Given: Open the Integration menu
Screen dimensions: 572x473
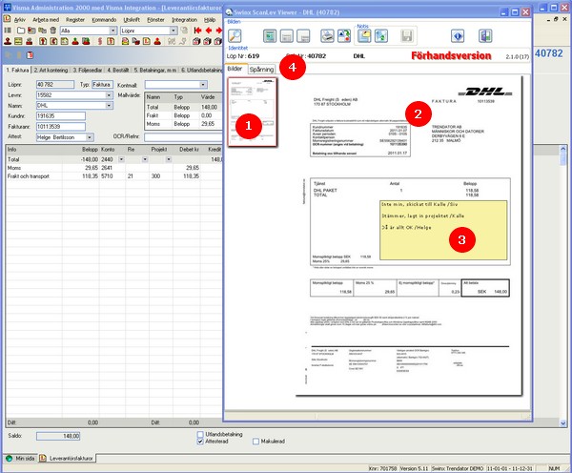Looking at the screenshot, I should pyautogui.click(x=185, y=19).
